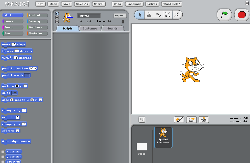Click the Undo button
Image resolution: width=250 pixels, height=163 pixels.
point(117,4)
